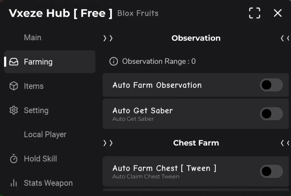This screenshot has width=291, height=196.
Task: Turn on the Auto Get Saber switch
Action: pyautogui.click(x=271, y=114)
